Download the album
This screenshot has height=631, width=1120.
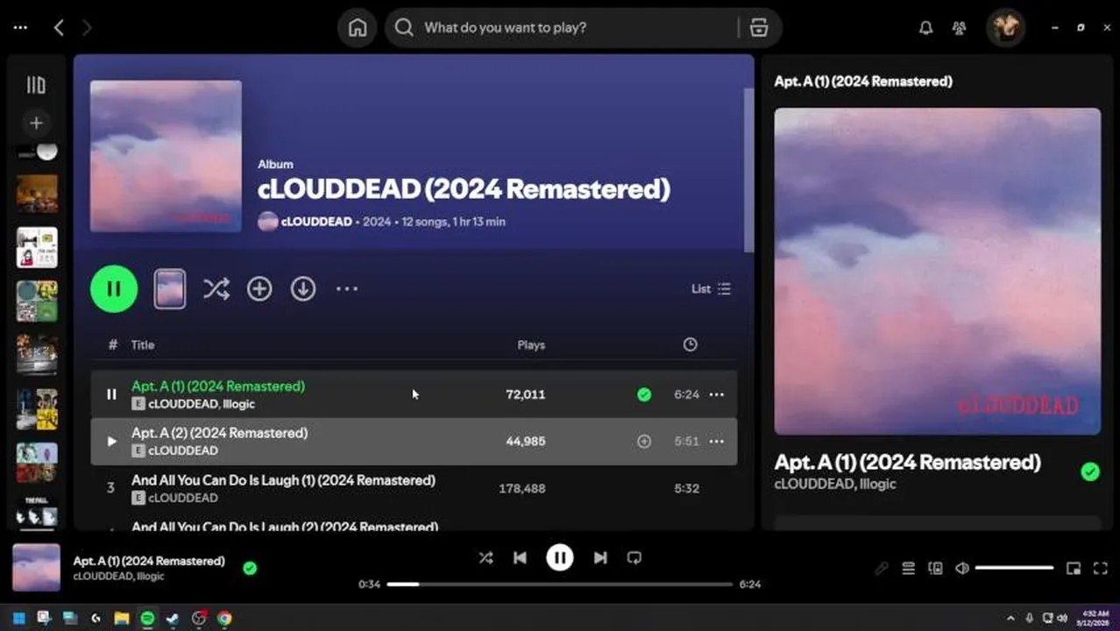pyautogui.click(x=303, y=288)
